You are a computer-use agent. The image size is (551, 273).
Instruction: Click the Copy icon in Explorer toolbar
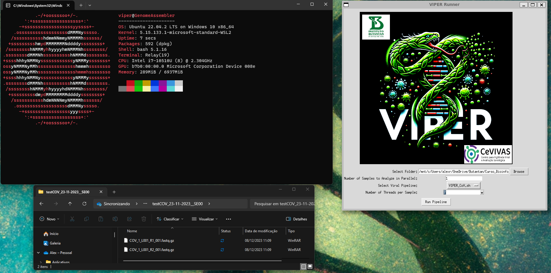click(87, 219)
